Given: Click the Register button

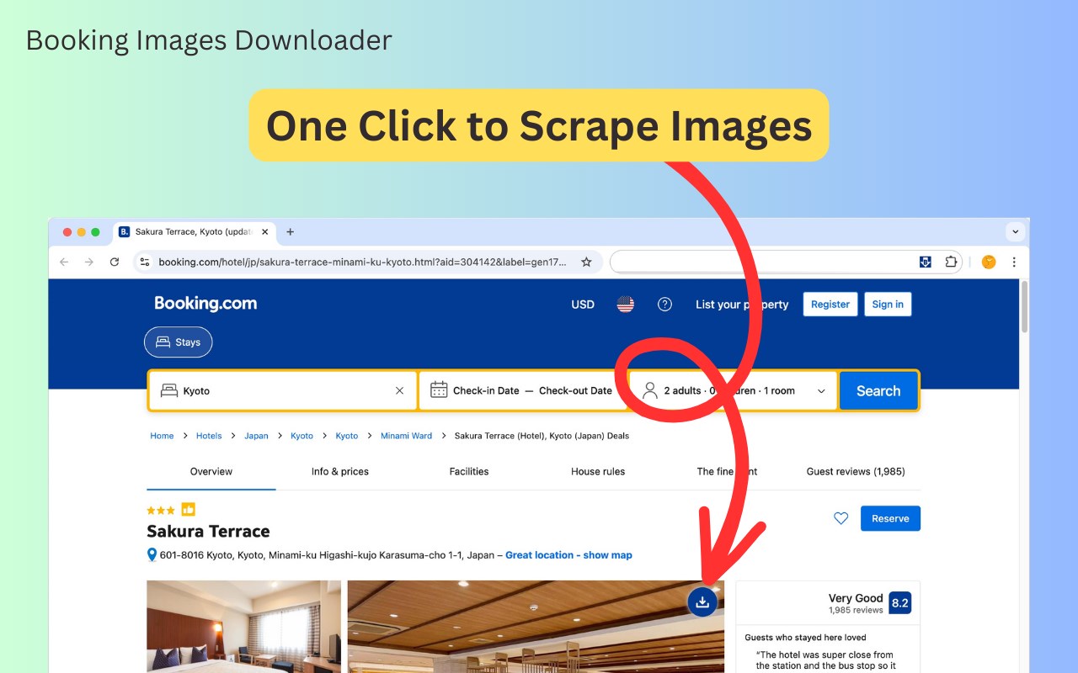Looking at the screenshot, I should (x=830, y=305).
